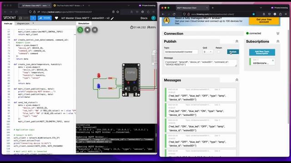
Task: Select the iot/device/w... subscription entry
Action: click(x=262, y=62)
